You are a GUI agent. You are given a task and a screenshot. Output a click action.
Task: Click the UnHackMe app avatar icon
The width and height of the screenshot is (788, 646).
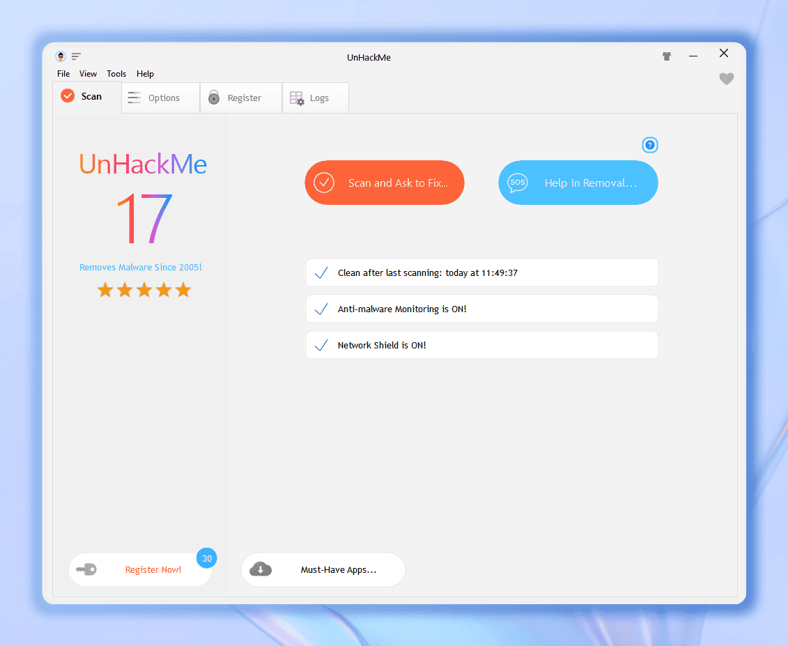61,56
